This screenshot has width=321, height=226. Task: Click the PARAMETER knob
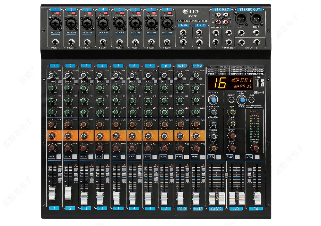click(x=213, y=112)
